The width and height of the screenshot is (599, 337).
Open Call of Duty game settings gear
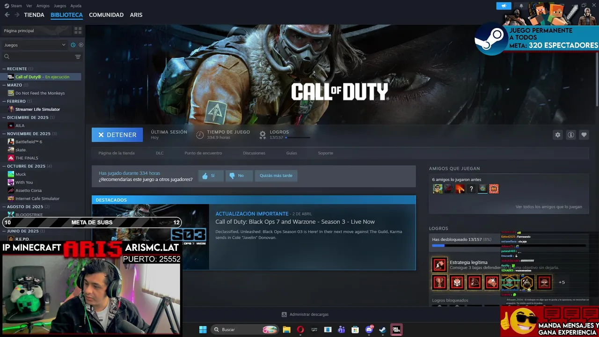[557, 135]
